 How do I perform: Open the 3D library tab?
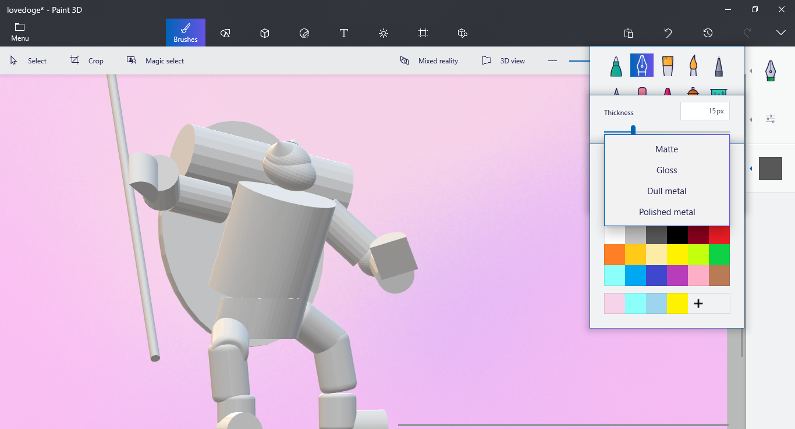pyautogui.click(x=463, y=33)
